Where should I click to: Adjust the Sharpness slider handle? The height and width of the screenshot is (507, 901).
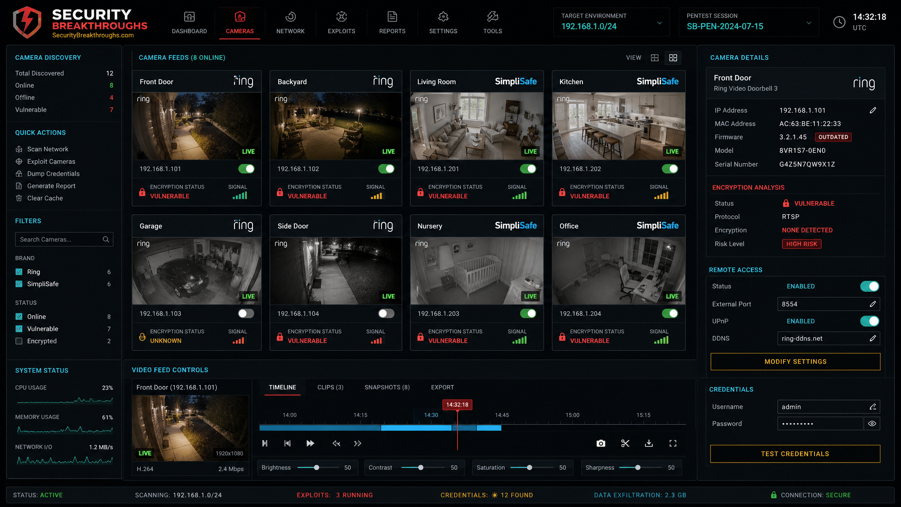(x=638, y=467)
